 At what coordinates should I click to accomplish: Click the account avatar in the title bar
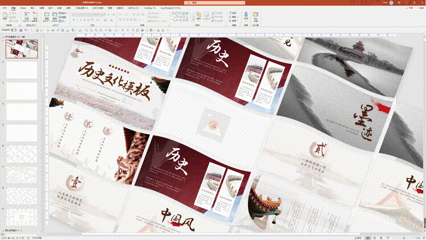tap(391, 3)
